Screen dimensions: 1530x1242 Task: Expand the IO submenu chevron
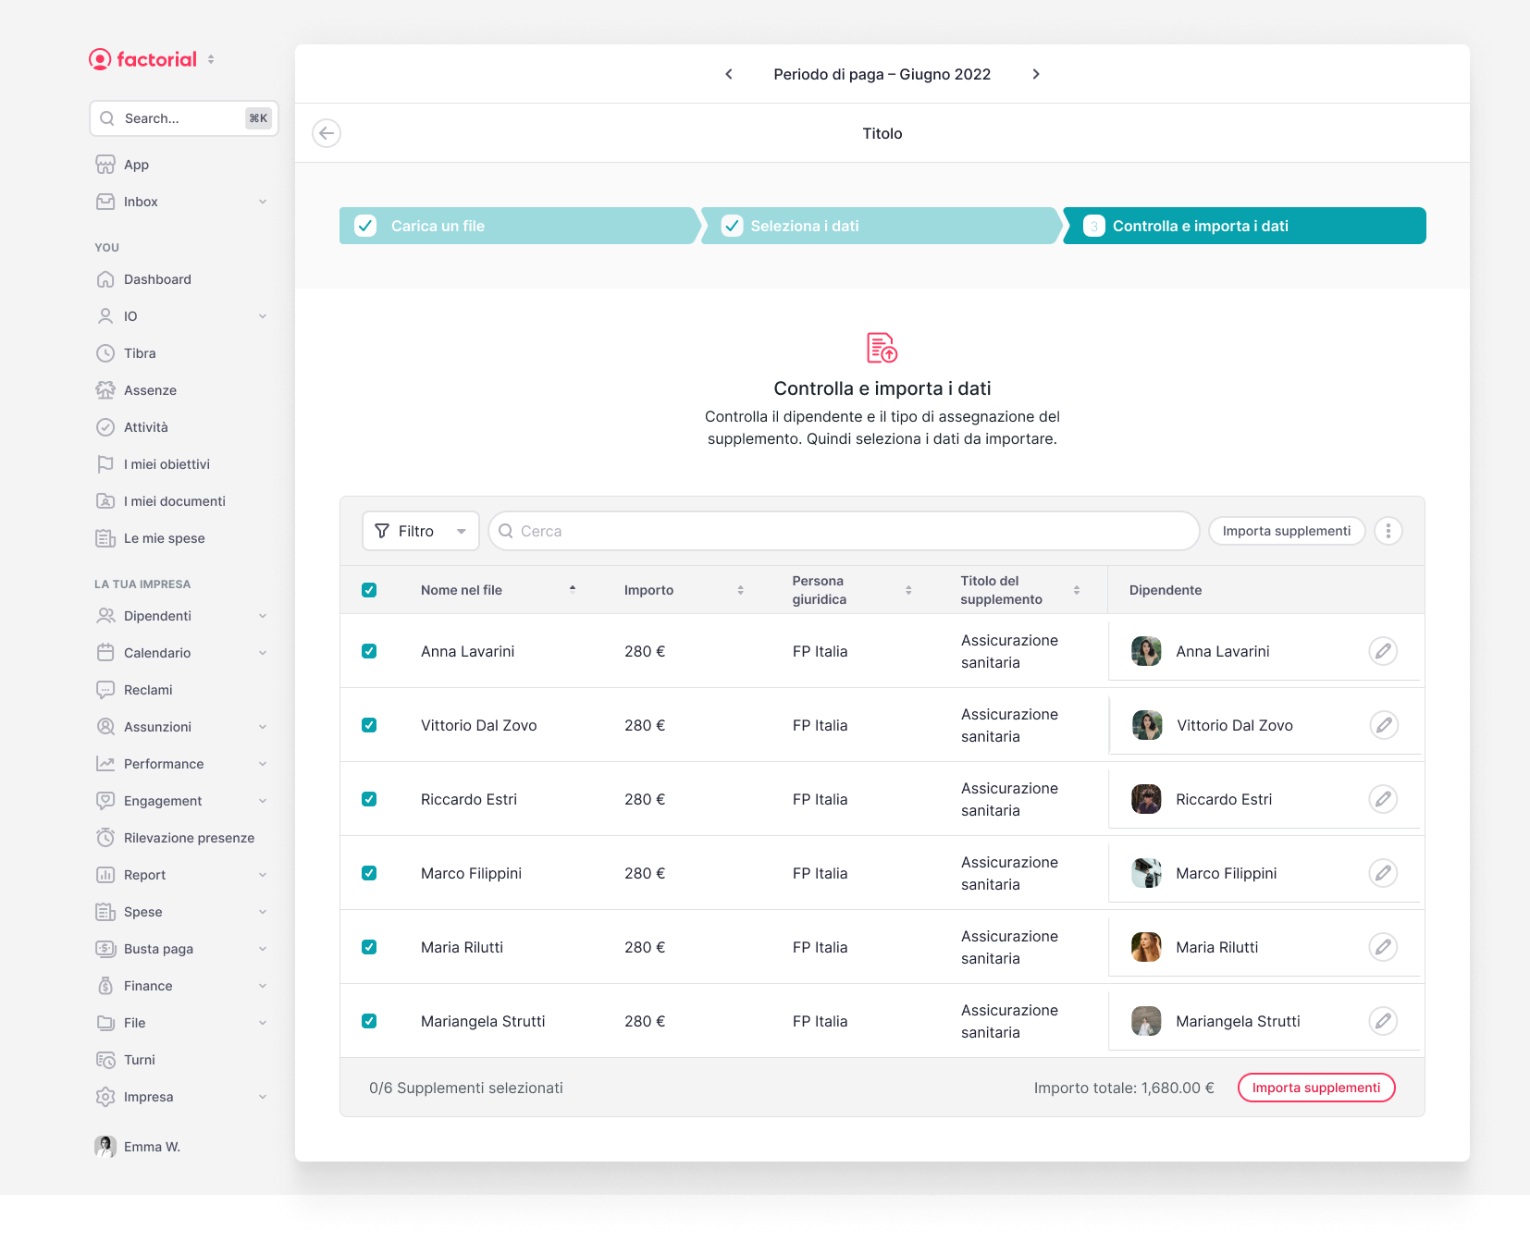coord(263,316)
